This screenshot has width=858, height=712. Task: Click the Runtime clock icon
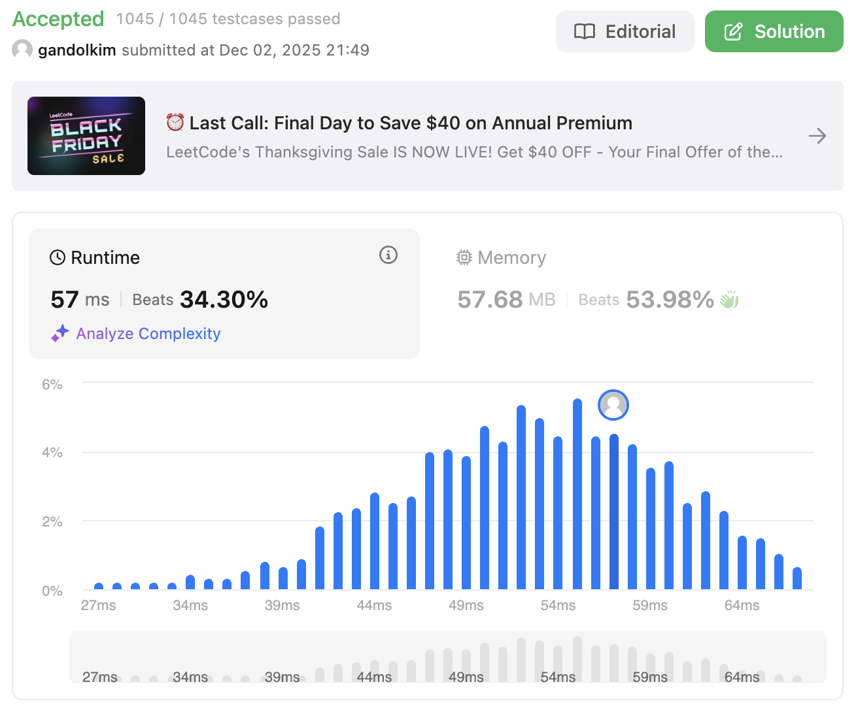[58, 257]
